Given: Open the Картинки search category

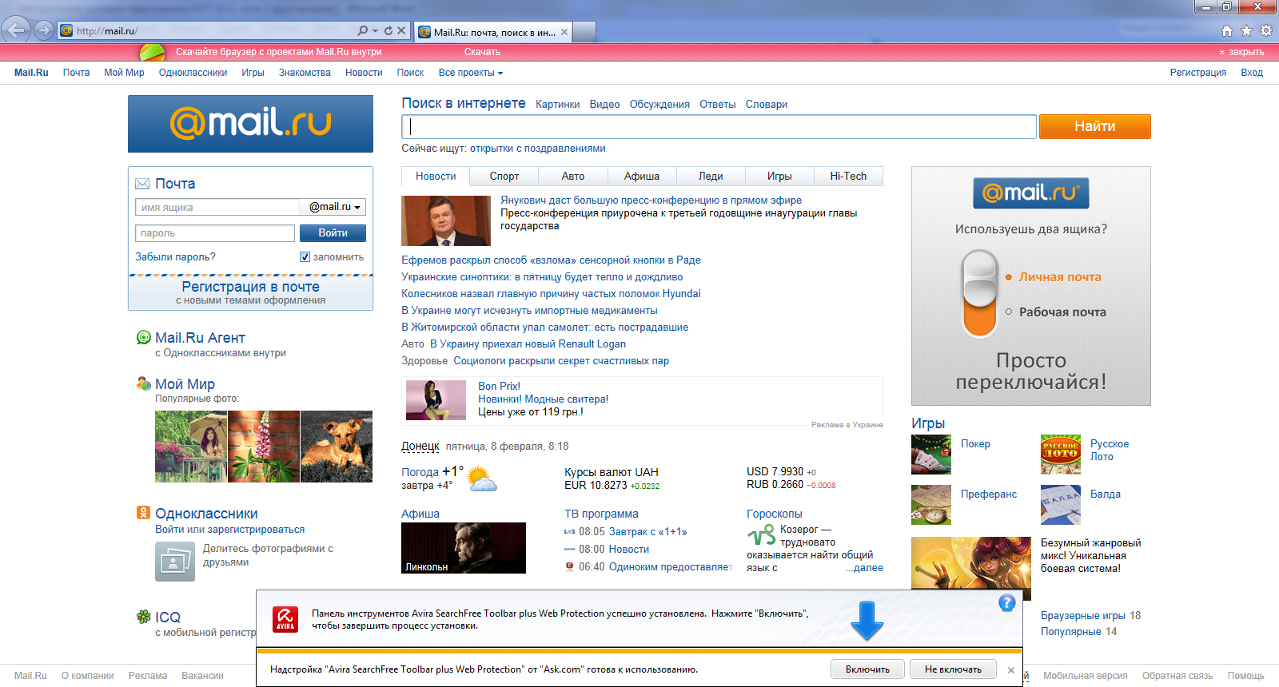Looking at the screenshot, I should pyautogui.click(x=558, y=105).
